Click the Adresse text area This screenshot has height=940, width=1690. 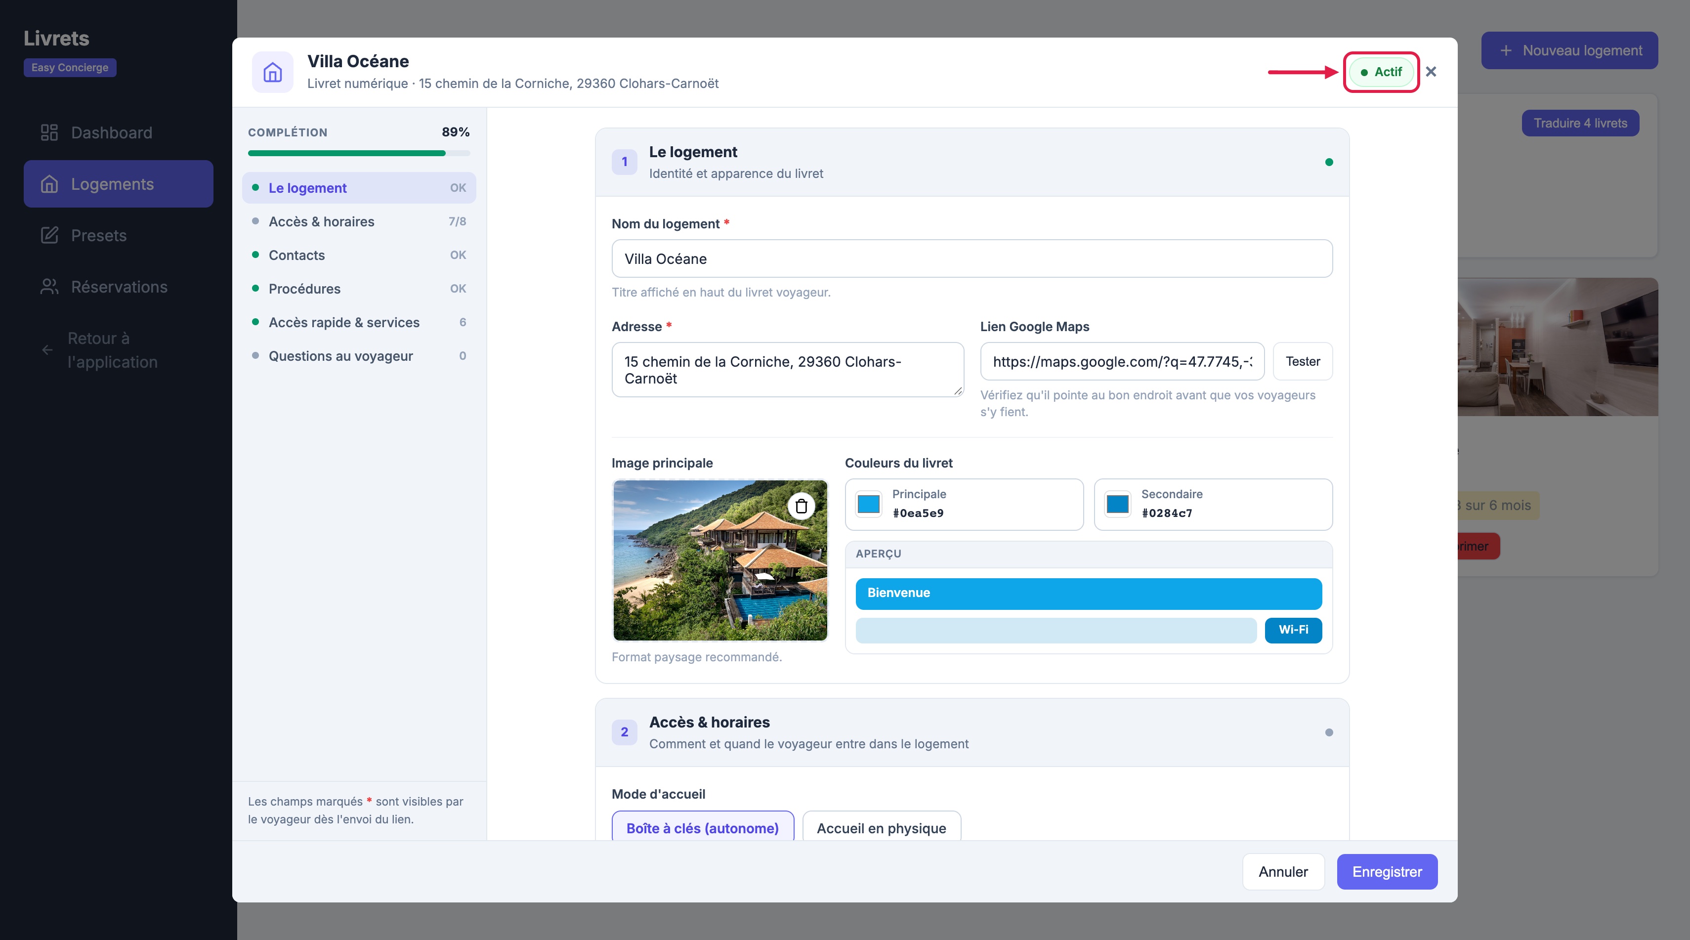coord(787,370)
